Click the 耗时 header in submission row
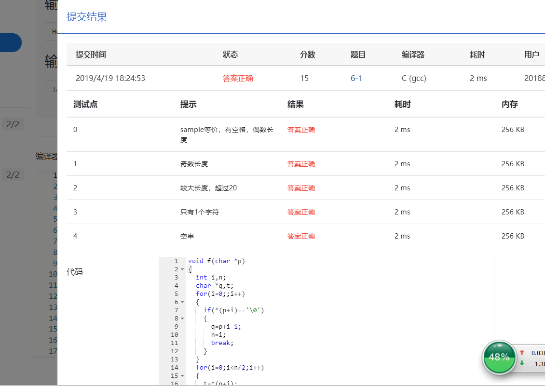The image size is (545, 386). 477,54
